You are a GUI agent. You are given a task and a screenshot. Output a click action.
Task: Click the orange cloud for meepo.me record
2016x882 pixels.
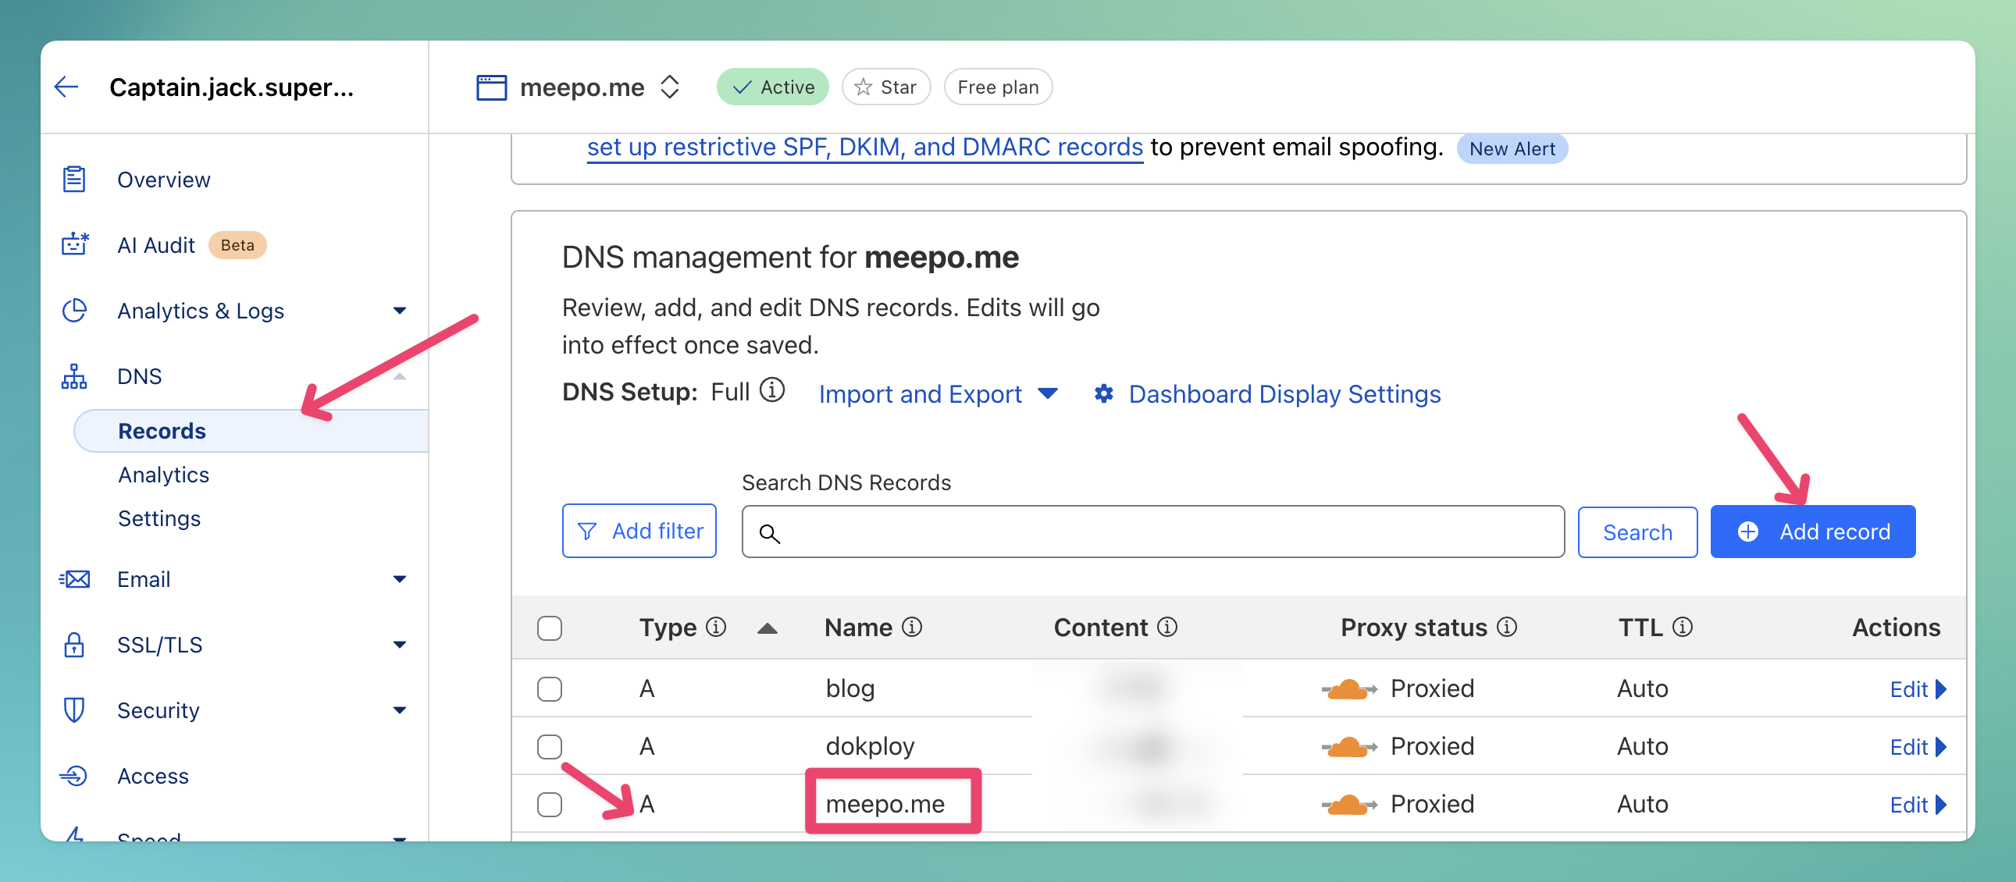[1349, 805]
